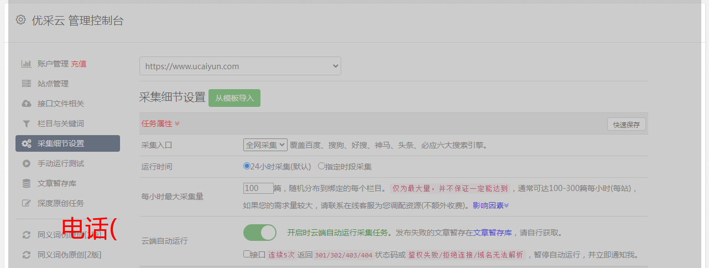Click the 优采云 管理控制台 title
Screen dimensions: 709x268
point(77,20)
